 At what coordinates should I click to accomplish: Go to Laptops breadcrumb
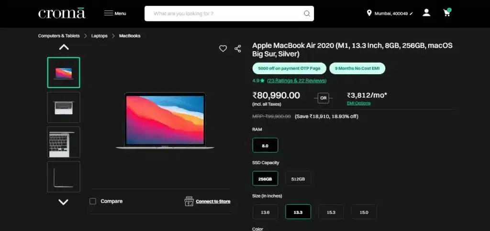(x=100, y=36)
